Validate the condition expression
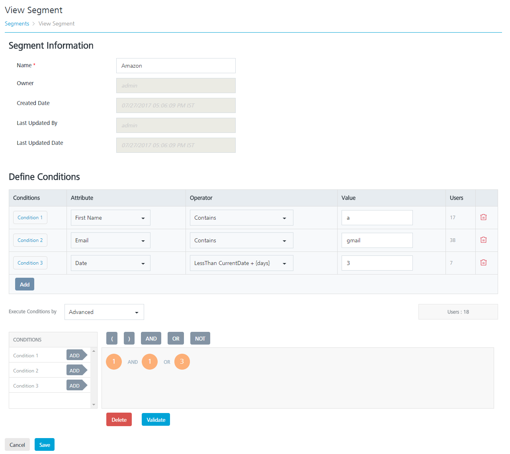 click(x=156, y=419)
